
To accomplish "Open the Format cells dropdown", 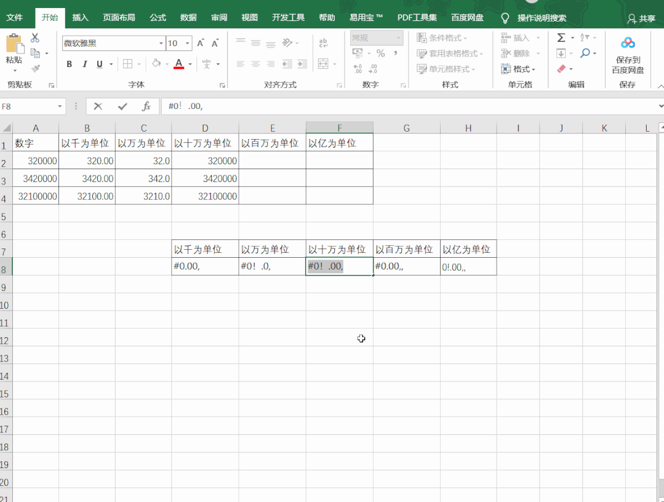I will tap(518, 68).
